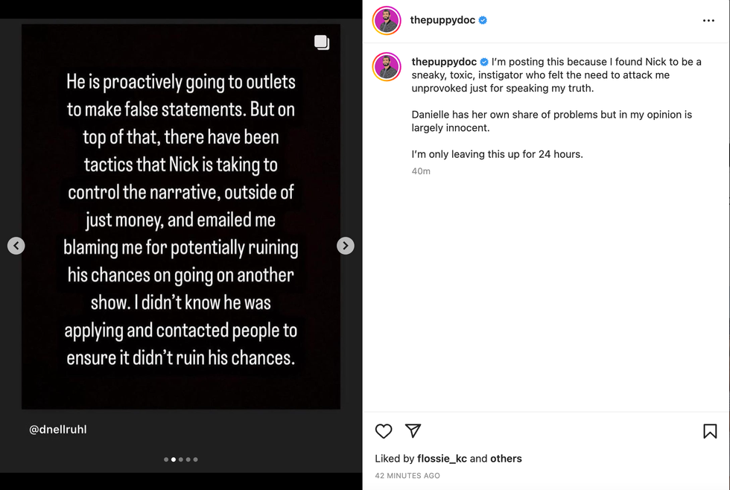Select the fourth carousel indicator dot
730x490 pixels.
tap(188, 459)
